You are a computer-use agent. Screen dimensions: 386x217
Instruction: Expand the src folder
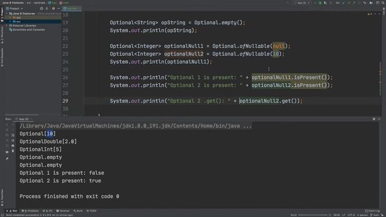tap(10, 22)
